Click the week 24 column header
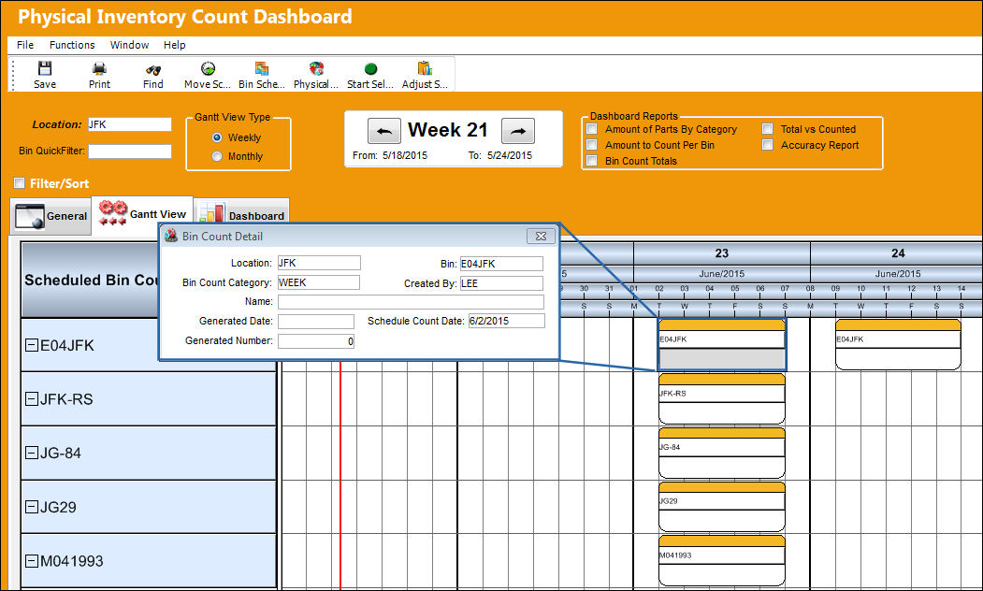 (898, 253)
